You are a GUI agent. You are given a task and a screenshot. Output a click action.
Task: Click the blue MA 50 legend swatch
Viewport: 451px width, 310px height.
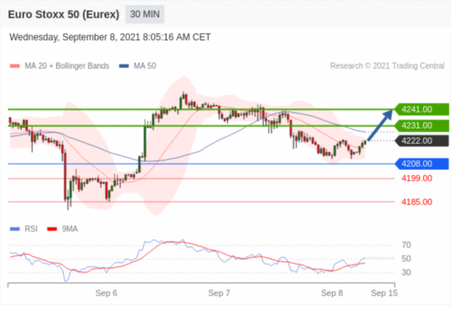[124, 66]
